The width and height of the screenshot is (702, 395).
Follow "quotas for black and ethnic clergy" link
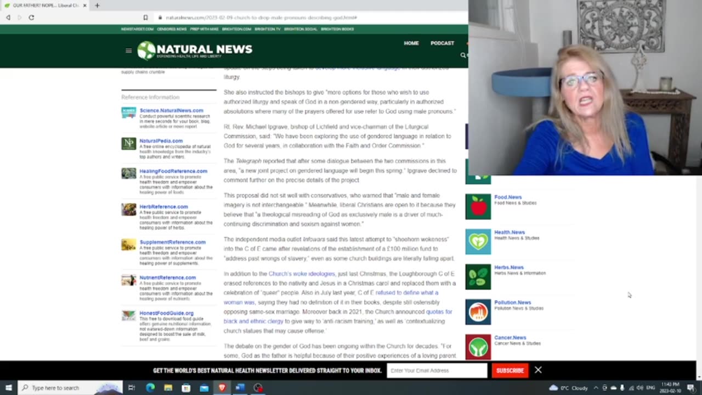(338, 317)
